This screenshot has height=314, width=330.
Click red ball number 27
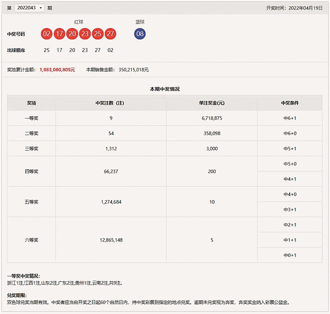tap(110, 34)
